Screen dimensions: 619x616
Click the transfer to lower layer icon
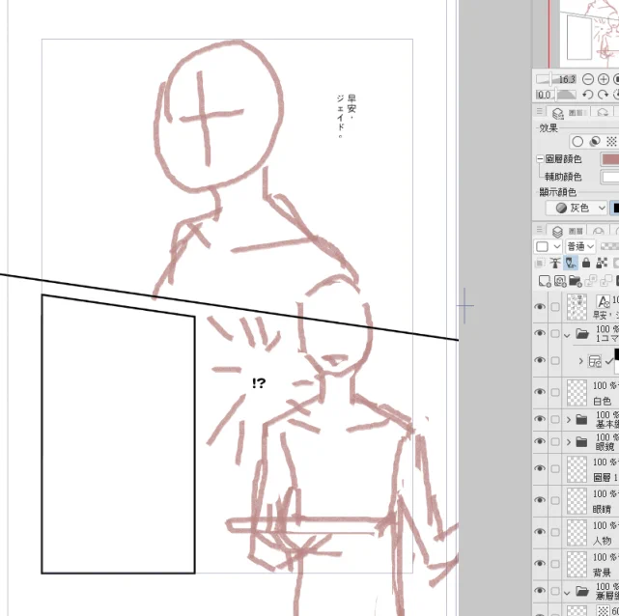[x=591, y=281]
